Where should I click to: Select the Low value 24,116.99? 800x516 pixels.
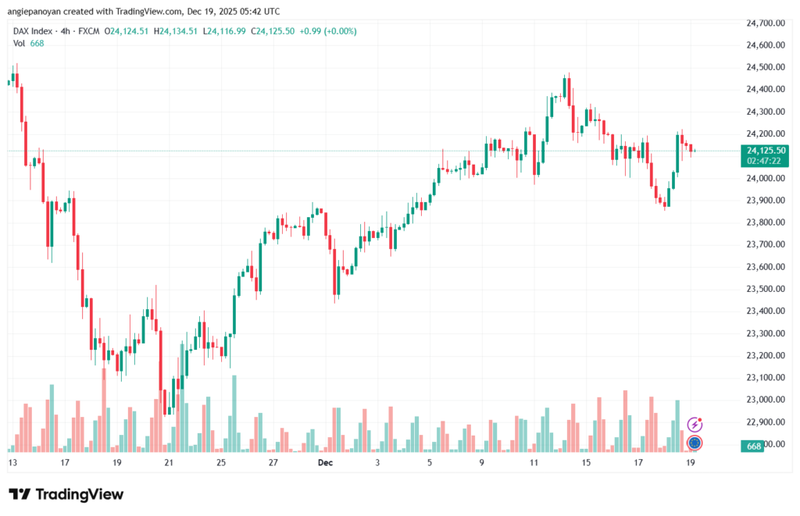(x=227, y=30)
